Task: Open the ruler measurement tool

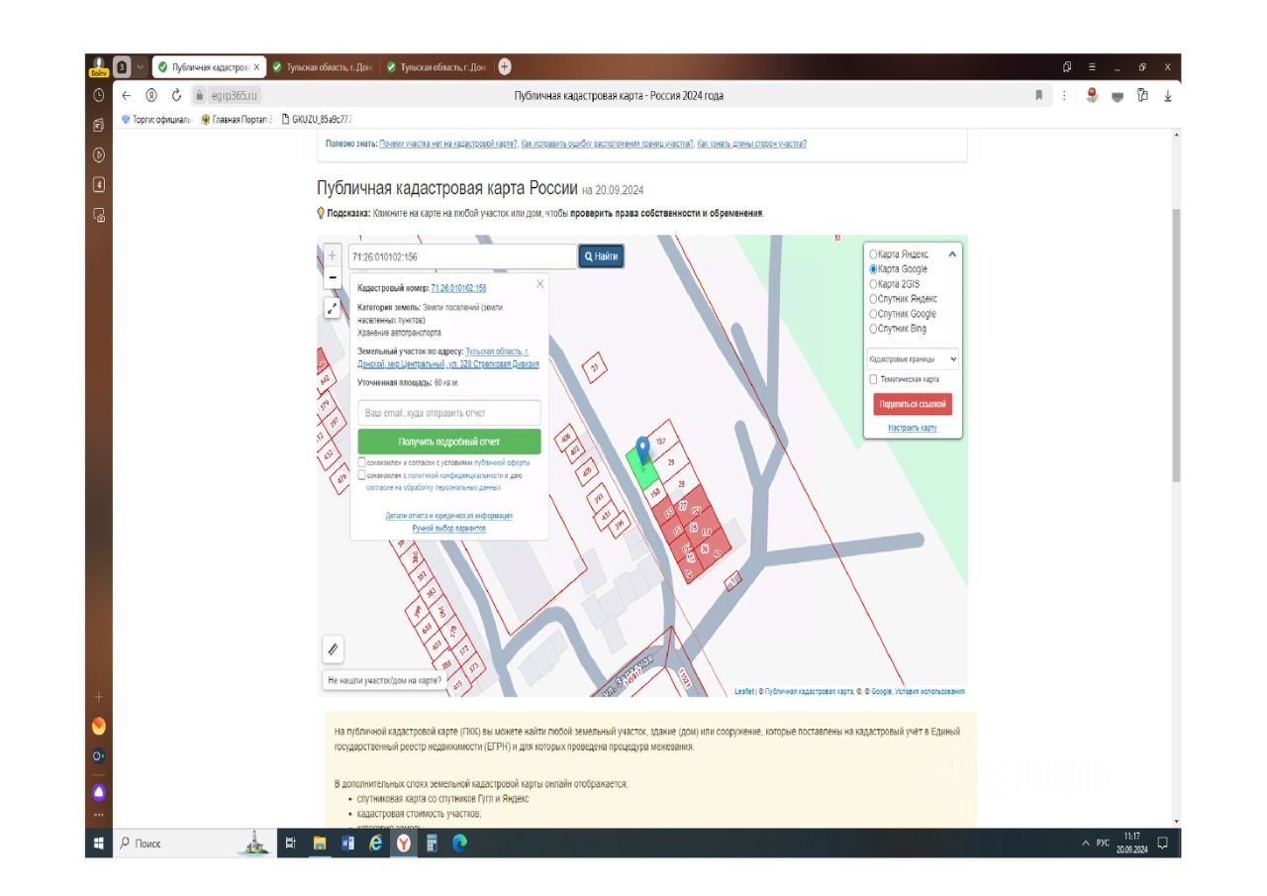Action: 333,650
